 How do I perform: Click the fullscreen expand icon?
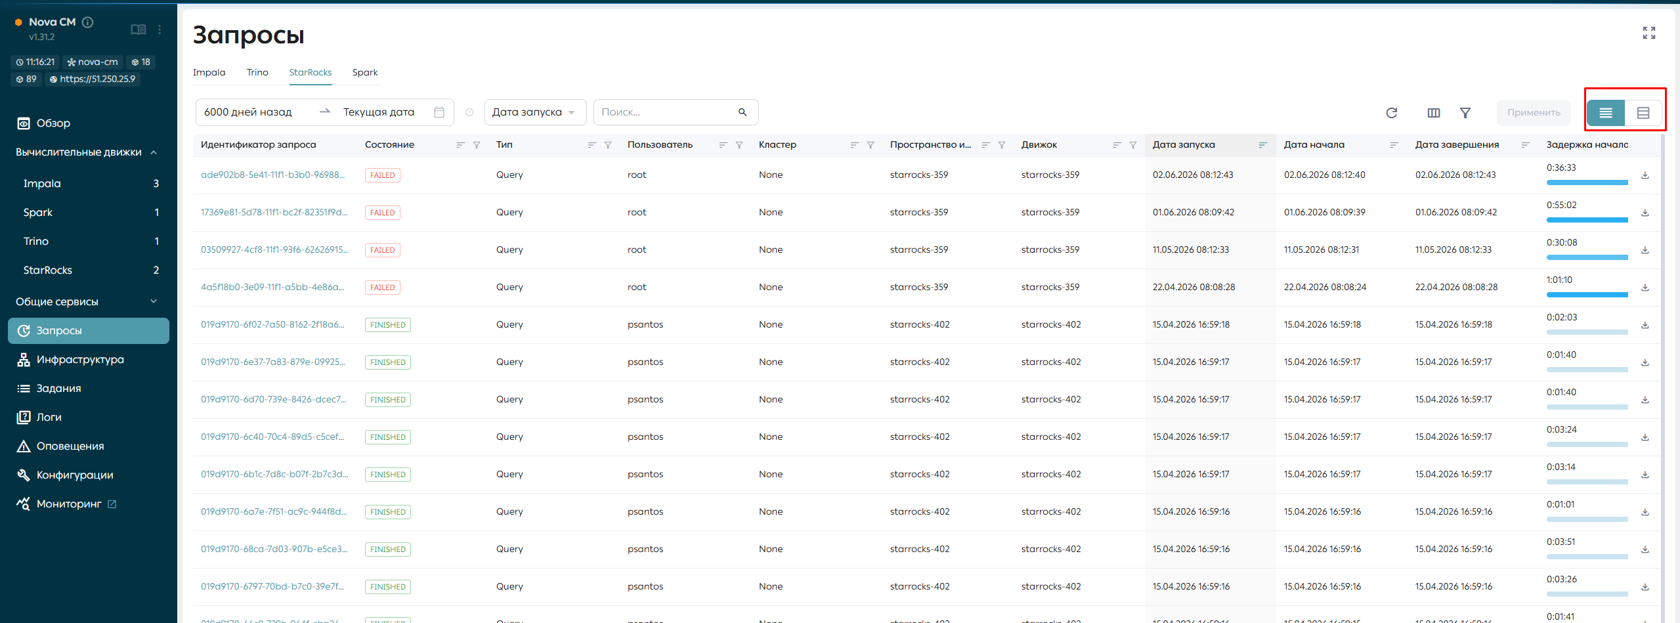[1648, 33]
